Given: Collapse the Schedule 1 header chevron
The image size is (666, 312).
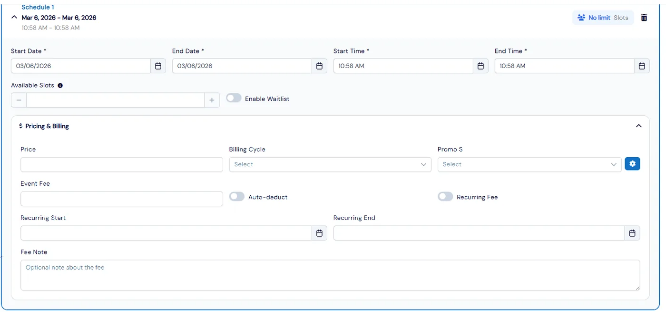Looking at the screenshot, I should tap(14, 18).
